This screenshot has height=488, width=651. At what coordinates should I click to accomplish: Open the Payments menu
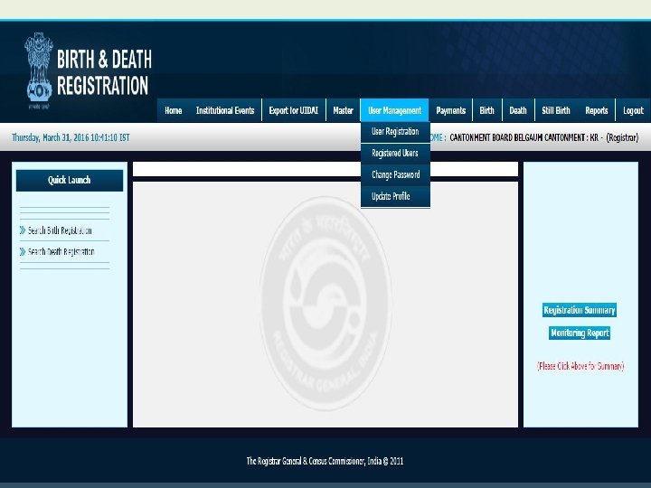[451, 110]
